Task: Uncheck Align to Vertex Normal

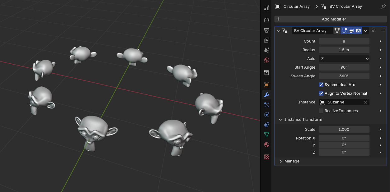Action: pyautogui.click(x=321, y=93)
